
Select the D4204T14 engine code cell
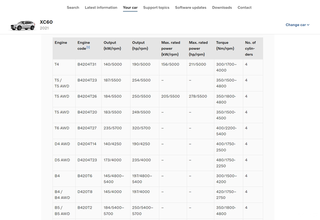click(87, 144)
